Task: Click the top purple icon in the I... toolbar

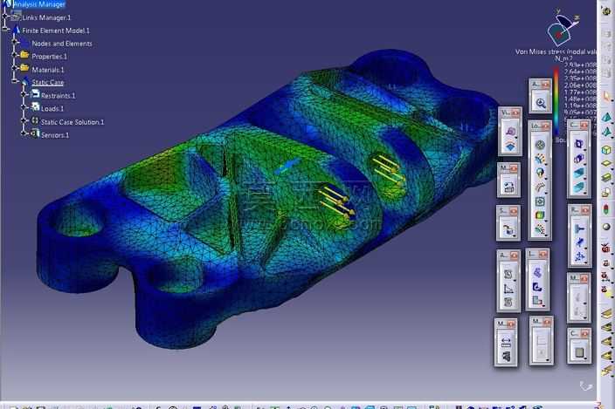Action: click(x=537, y=273)
